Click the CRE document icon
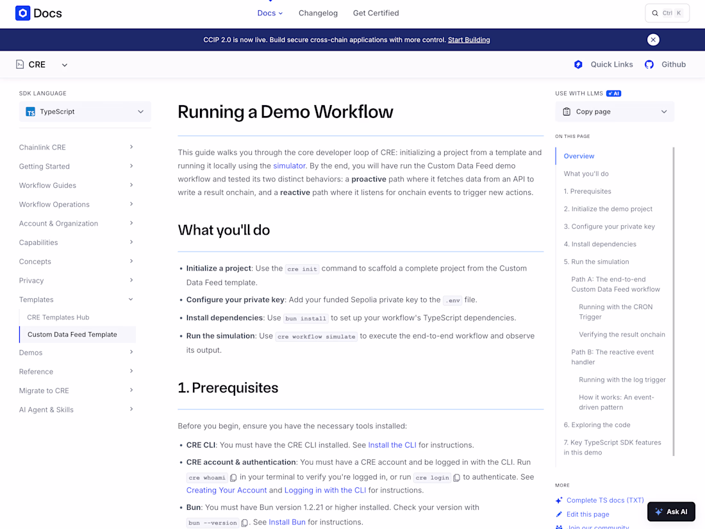Screen dimensions: 705x529 tap(20, 64)
